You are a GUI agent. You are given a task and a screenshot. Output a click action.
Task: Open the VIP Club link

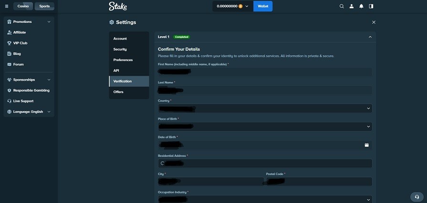pos(20,43)
